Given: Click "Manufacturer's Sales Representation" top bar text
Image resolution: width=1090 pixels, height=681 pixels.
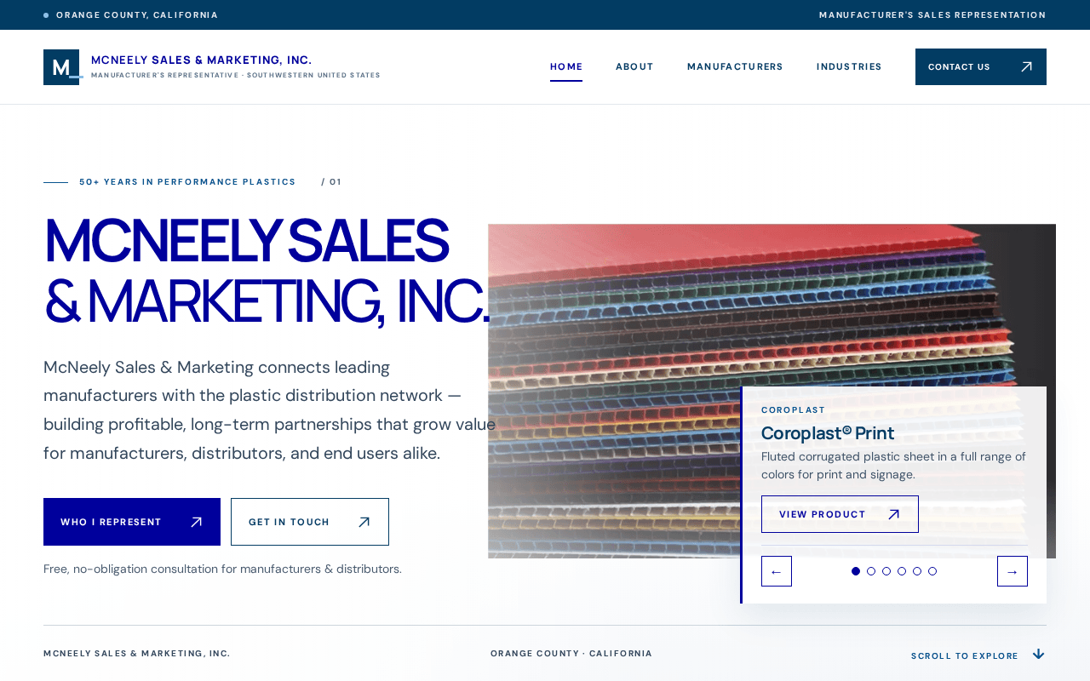Looking at the screenshot, I should (932, 15).
